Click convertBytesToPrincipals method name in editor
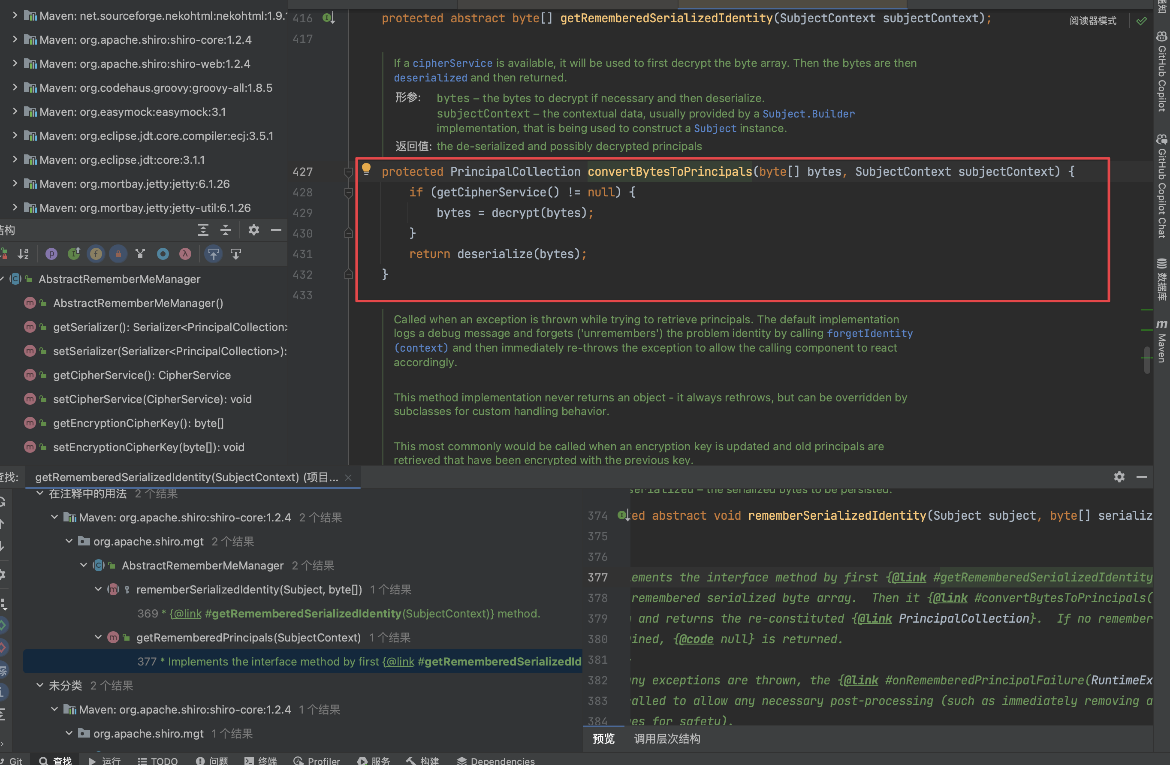 click(669, 172)
